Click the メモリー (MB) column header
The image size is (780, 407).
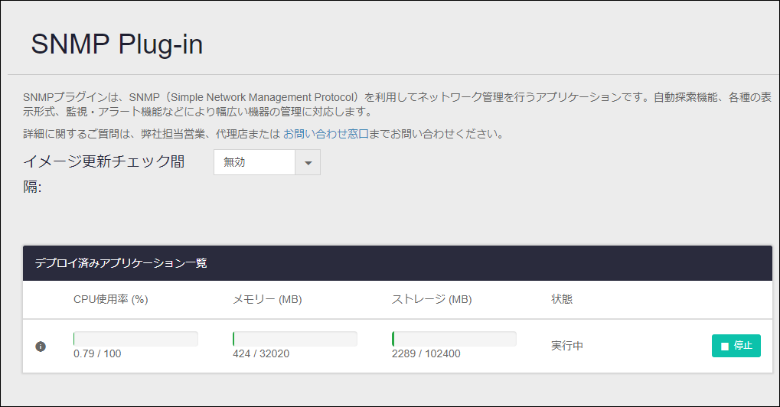point(267,299)
